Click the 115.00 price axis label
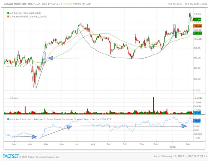The height and width of the screenshot is (161, 208). tap(198, 14)
